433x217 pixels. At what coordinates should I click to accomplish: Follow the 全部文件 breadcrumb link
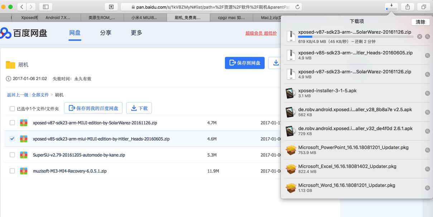[40, 95]
